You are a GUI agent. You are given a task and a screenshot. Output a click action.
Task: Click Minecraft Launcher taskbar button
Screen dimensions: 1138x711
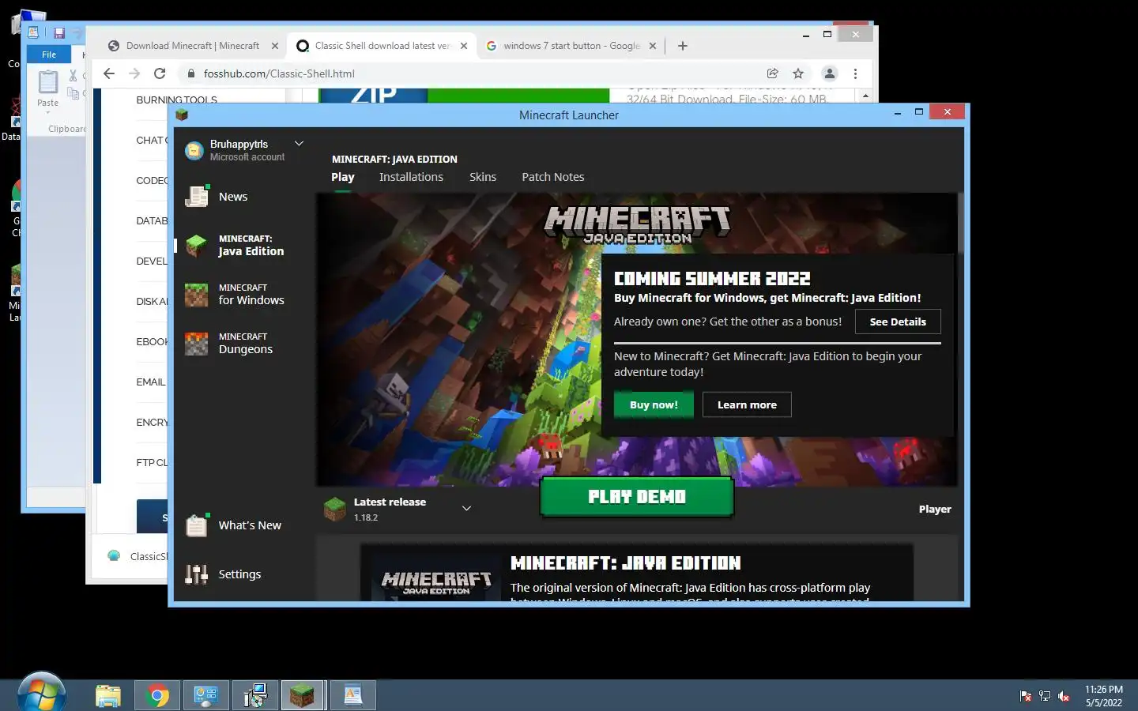click(302, 696)
